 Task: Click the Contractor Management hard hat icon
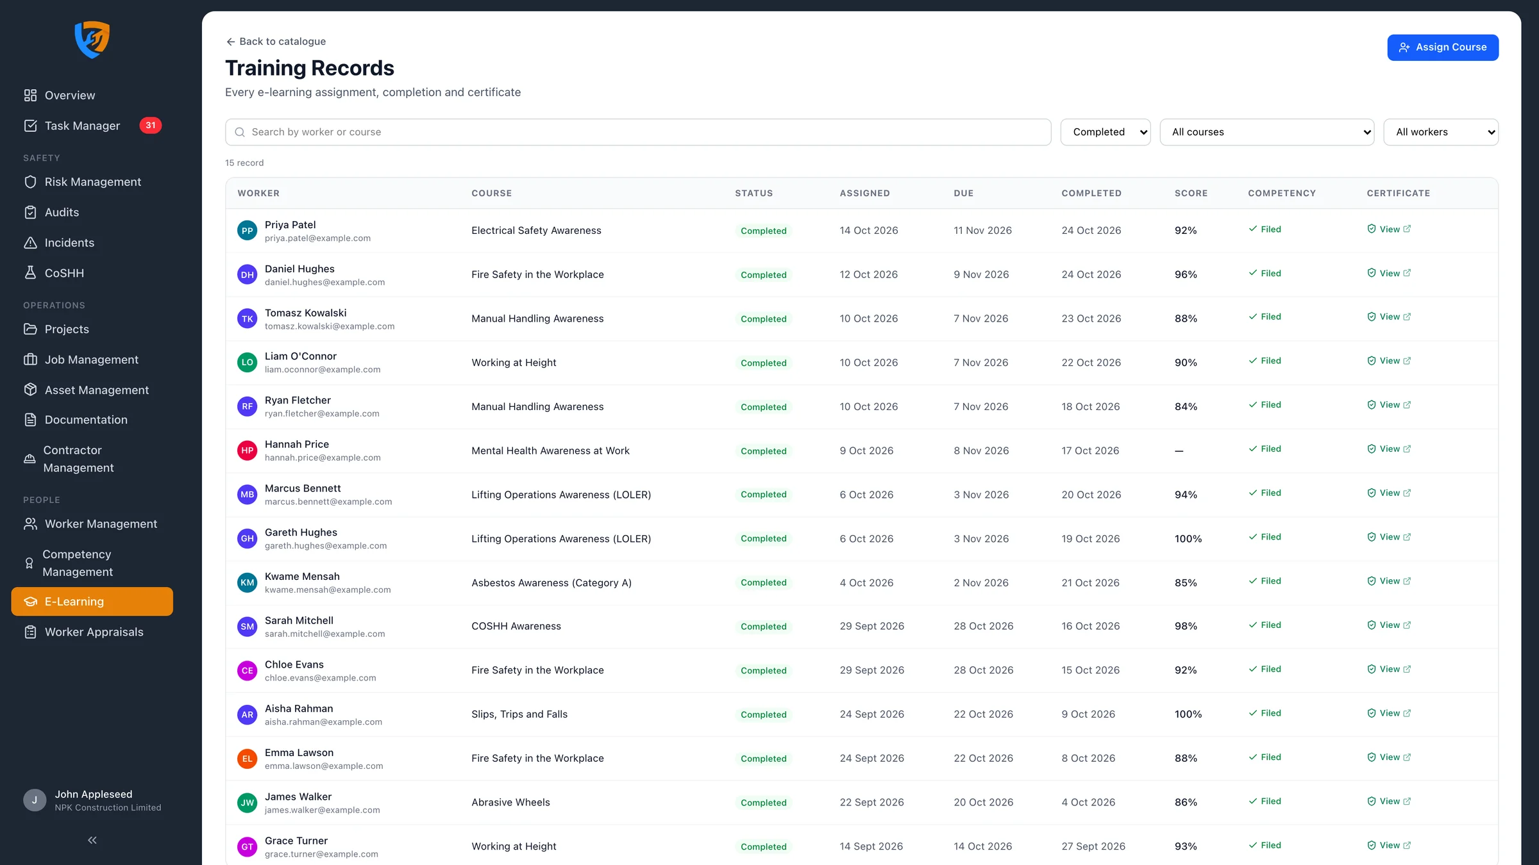(x=29, y=459)
